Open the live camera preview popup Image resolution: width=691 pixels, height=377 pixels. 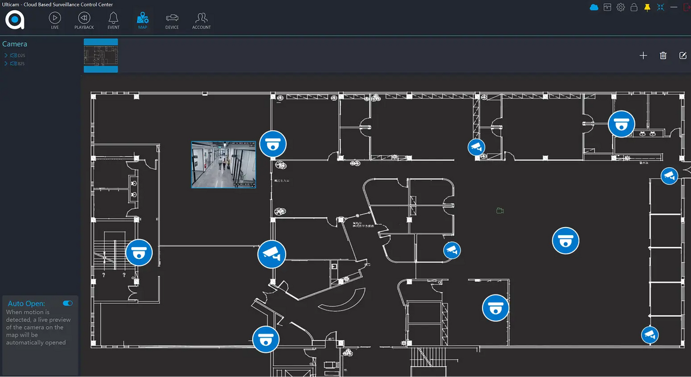pyautogui.click(x=223, y=164)
